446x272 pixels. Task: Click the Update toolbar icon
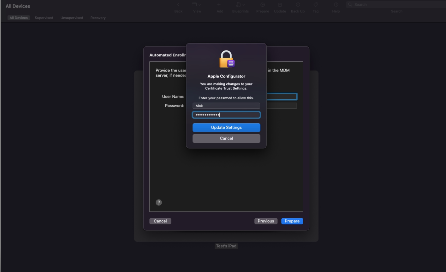pyautogui.click(x=280, y=5)
